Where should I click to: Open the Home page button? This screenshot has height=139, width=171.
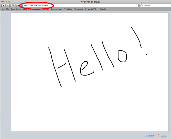(13, 5)
